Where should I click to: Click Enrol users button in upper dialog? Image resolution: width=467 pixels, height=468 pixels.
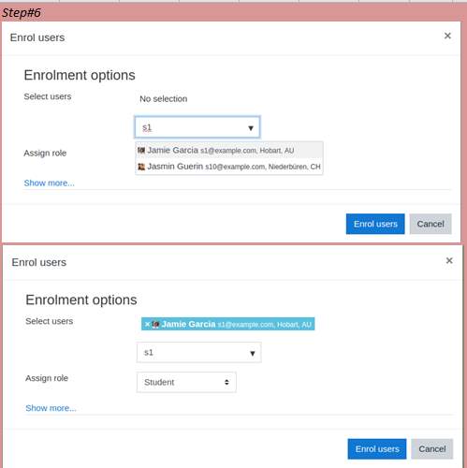[x=375, y=224]
